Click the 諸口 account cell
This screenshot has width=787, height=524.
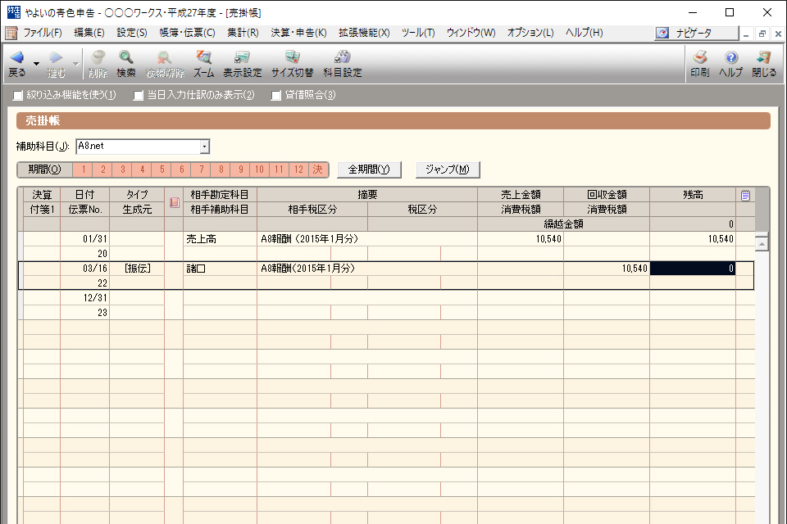point(220,269)
